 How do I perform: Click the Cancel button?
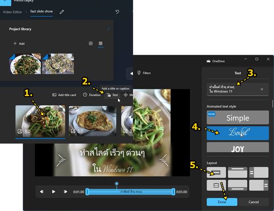[x=254, y=202]
